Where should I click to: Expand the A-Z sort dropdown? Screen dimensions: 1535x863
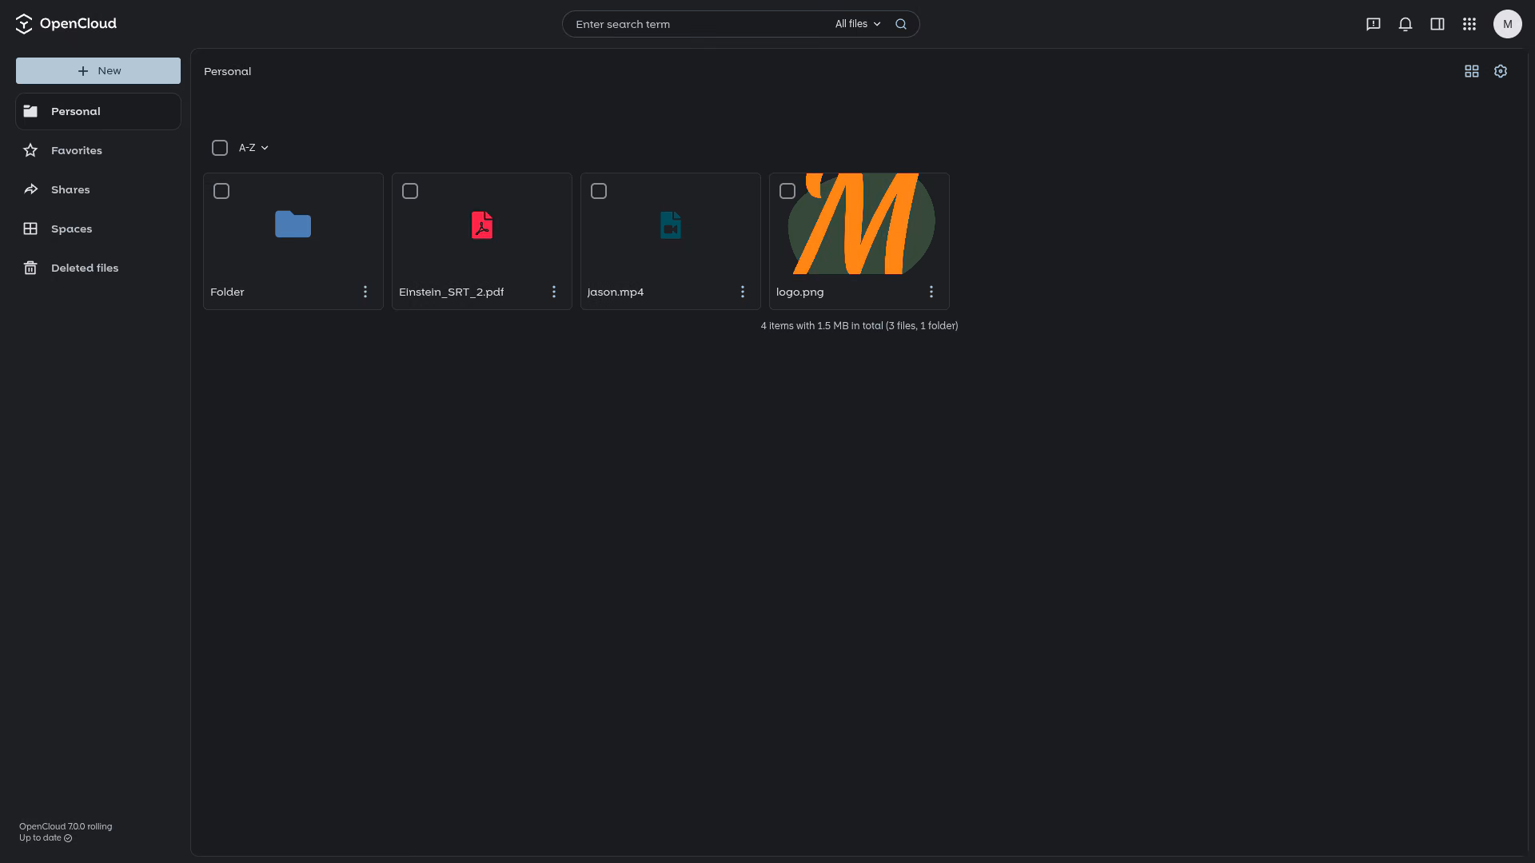click(253, 148)
